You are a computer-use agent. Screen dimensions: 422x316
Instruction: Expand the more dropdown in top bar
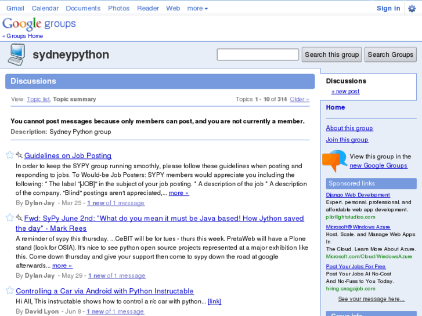197,8
